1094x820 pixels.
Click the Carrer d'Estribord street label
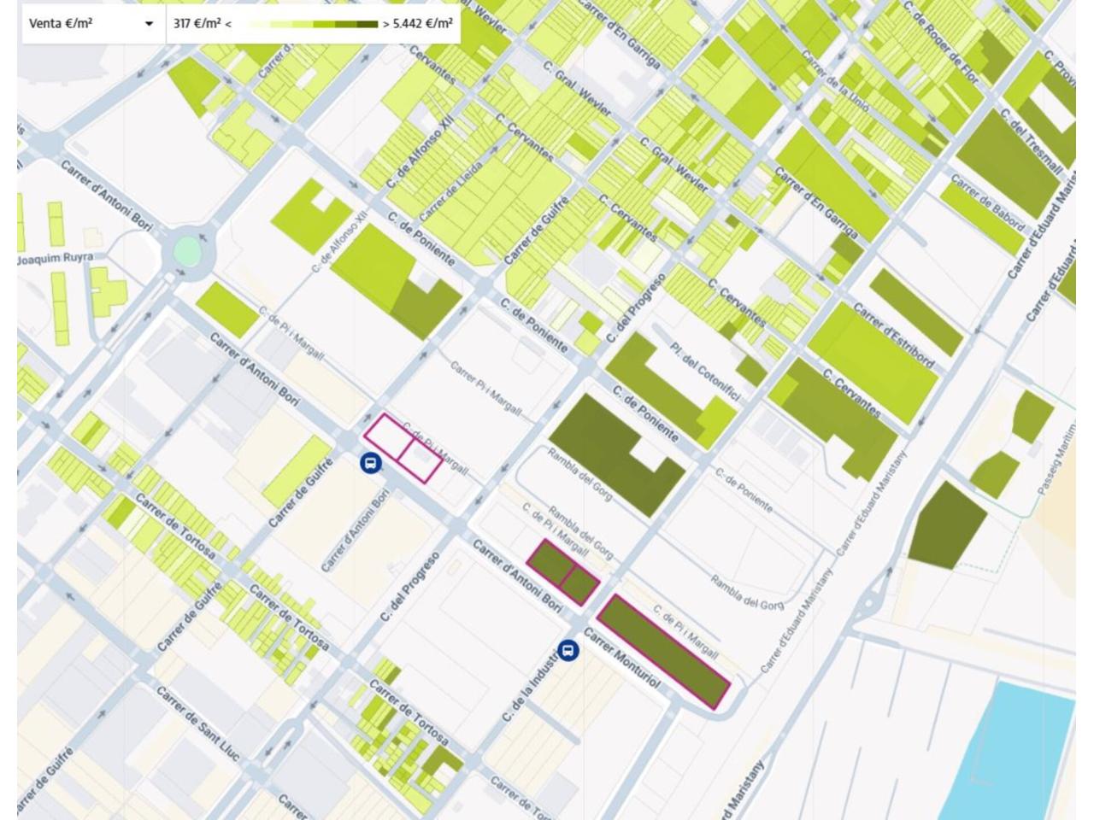893,336
